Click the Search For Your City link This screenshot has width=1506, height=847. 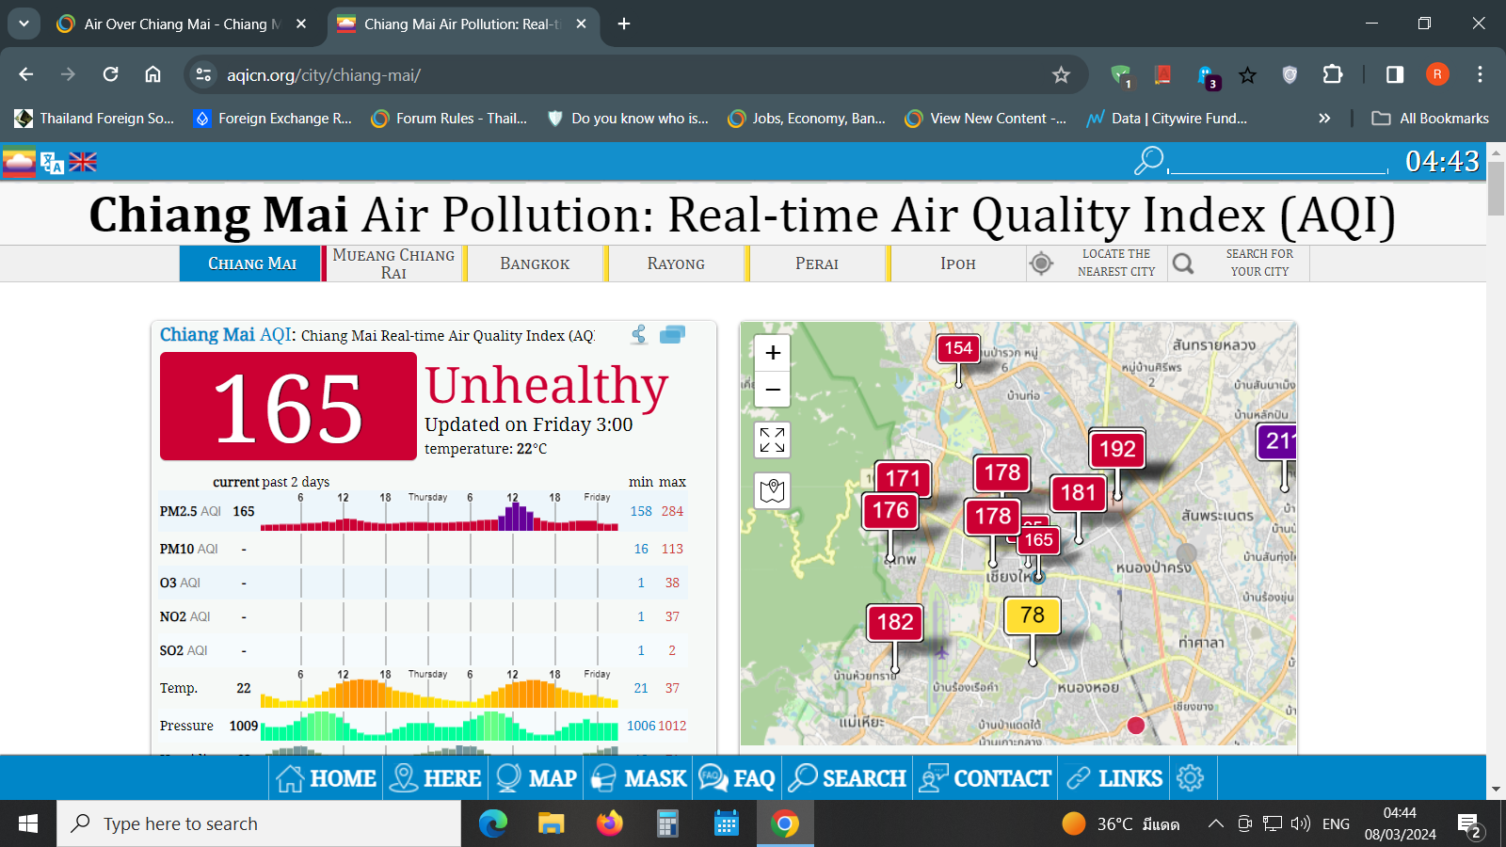pos(1259,264)
